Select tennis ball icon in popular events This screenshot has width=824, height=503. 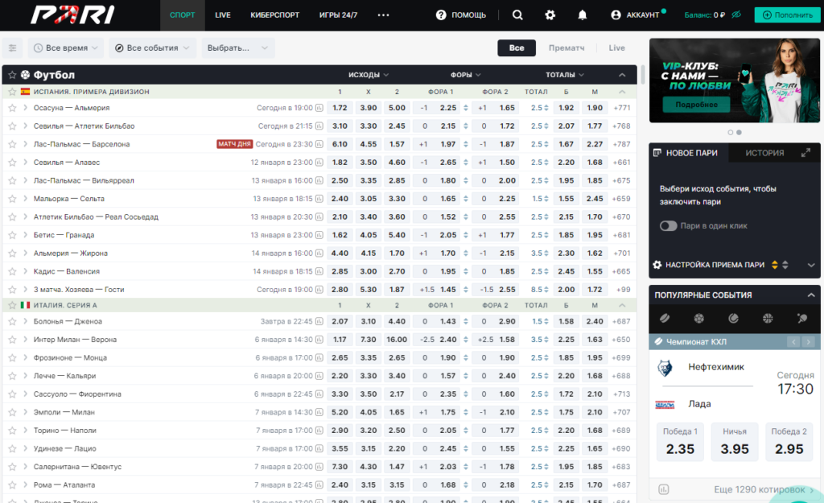733,318
